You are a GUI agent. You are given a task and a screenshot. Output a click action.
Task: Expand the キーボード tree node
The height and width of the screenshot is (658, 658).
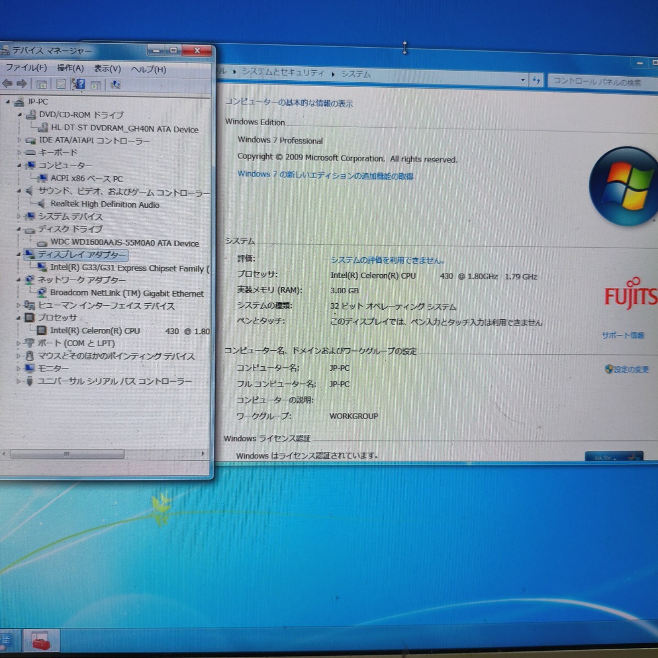click(x=20, y=152)
